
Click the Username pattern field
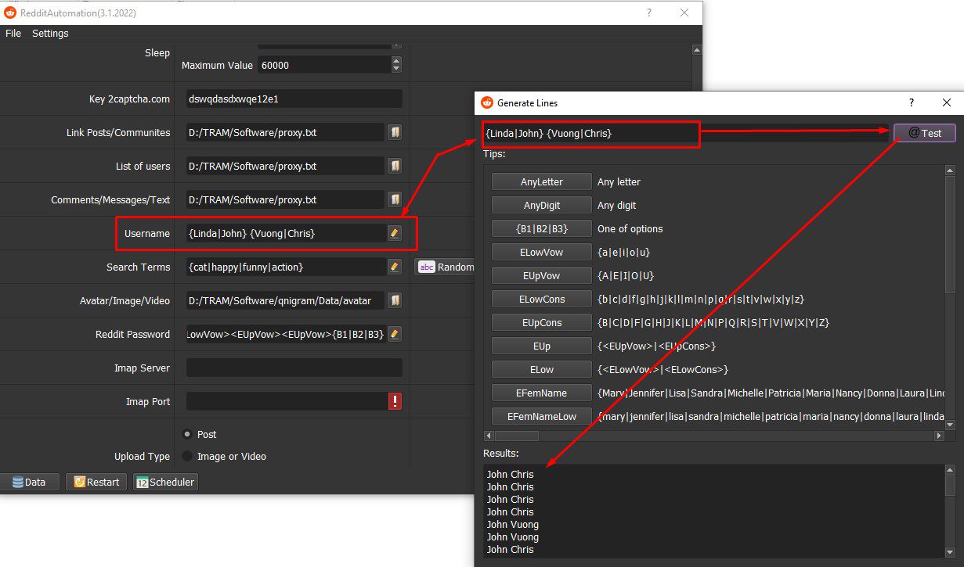[x=286, y=233]
